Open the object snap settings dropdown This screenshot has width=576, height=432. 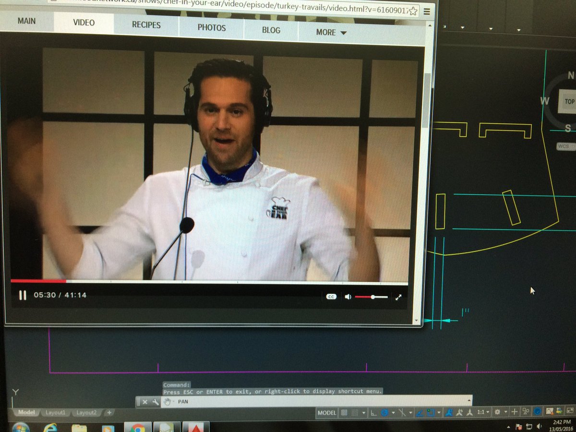point(439,413)
